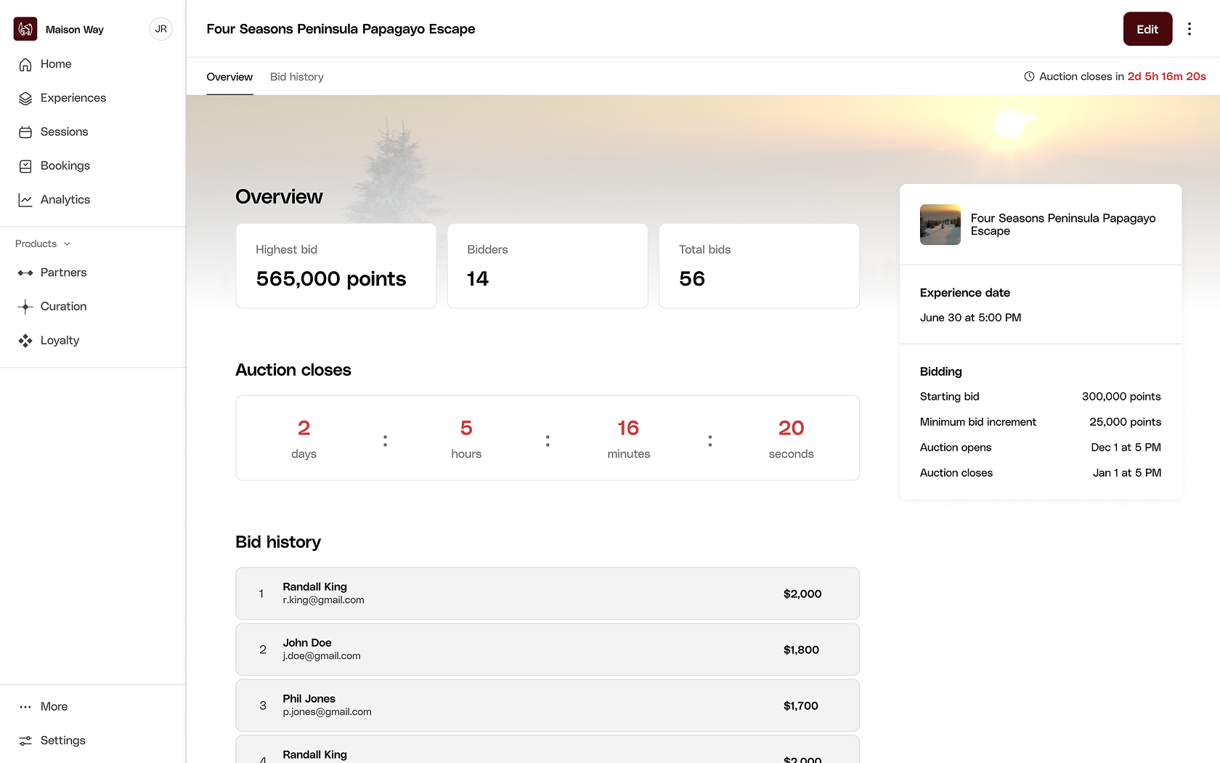Image resolution: width=1220 pixels, height=763 pixels.
Task: Select Phil Jones bid row
Action: [x=548, y=706]
